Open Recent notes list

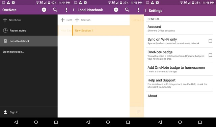click(x=29, y=30)
